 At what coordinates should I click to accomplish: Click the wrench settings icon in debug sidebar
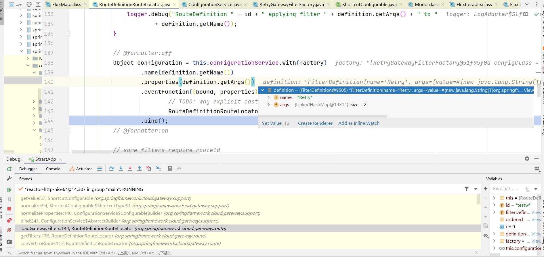click(9, 178)
